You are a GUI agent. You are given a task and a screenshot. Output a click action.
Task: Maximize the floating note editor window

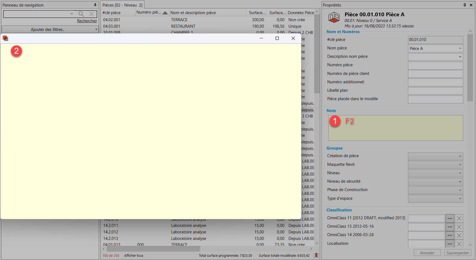click(x=277, y=38)
